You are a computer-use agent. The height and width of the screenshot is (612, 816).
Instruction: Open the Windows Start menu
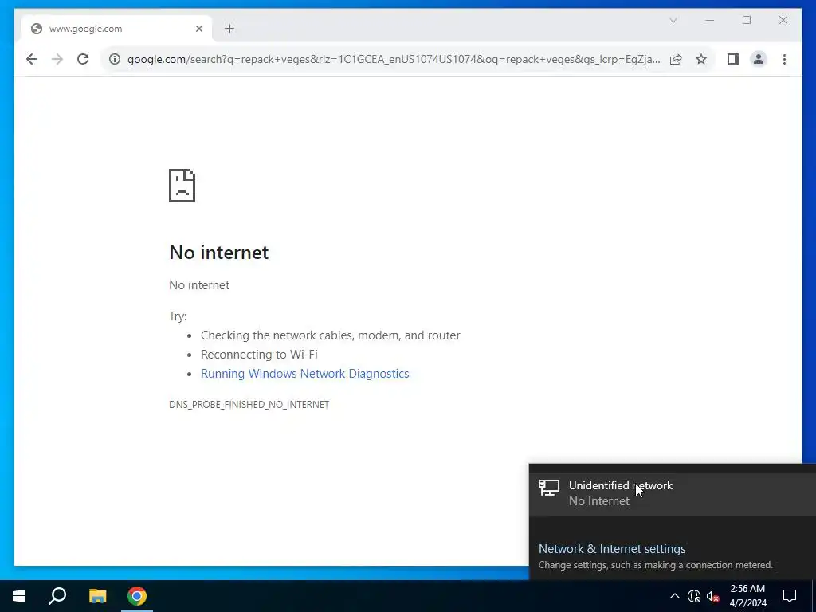tap(19, 596)
